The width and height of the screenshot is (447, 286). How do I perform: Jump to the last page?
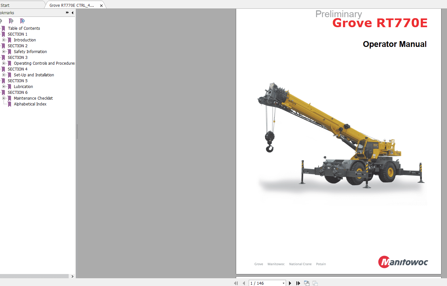[298, 283]
